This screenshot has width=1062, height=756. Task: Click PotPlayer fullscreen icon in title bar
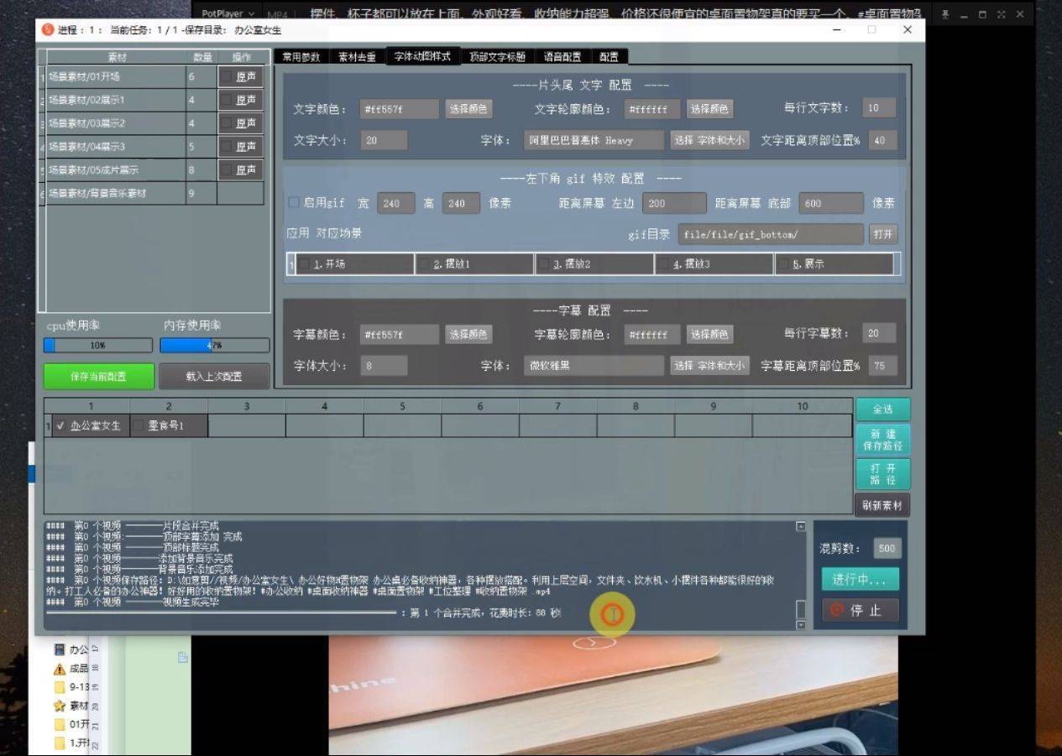coord(1002,14)
